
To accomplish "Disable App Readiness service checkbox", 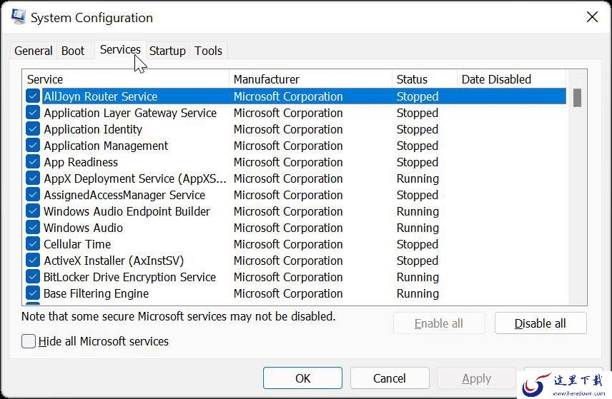I will click(x=33, y=162).
